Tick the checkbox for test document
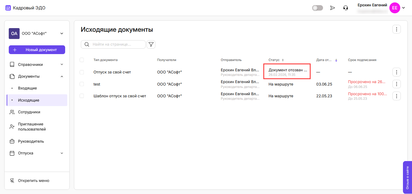 (x=82, y=84)
